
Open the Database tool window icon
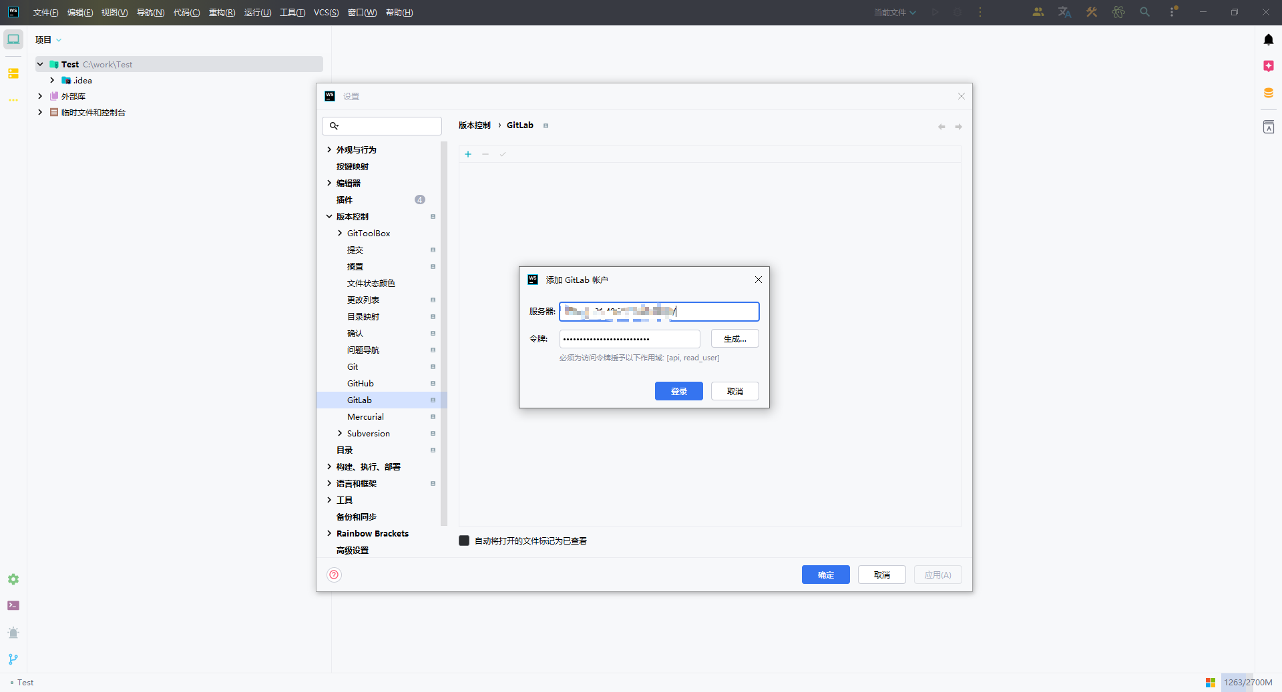click(x=1269, y=93)
